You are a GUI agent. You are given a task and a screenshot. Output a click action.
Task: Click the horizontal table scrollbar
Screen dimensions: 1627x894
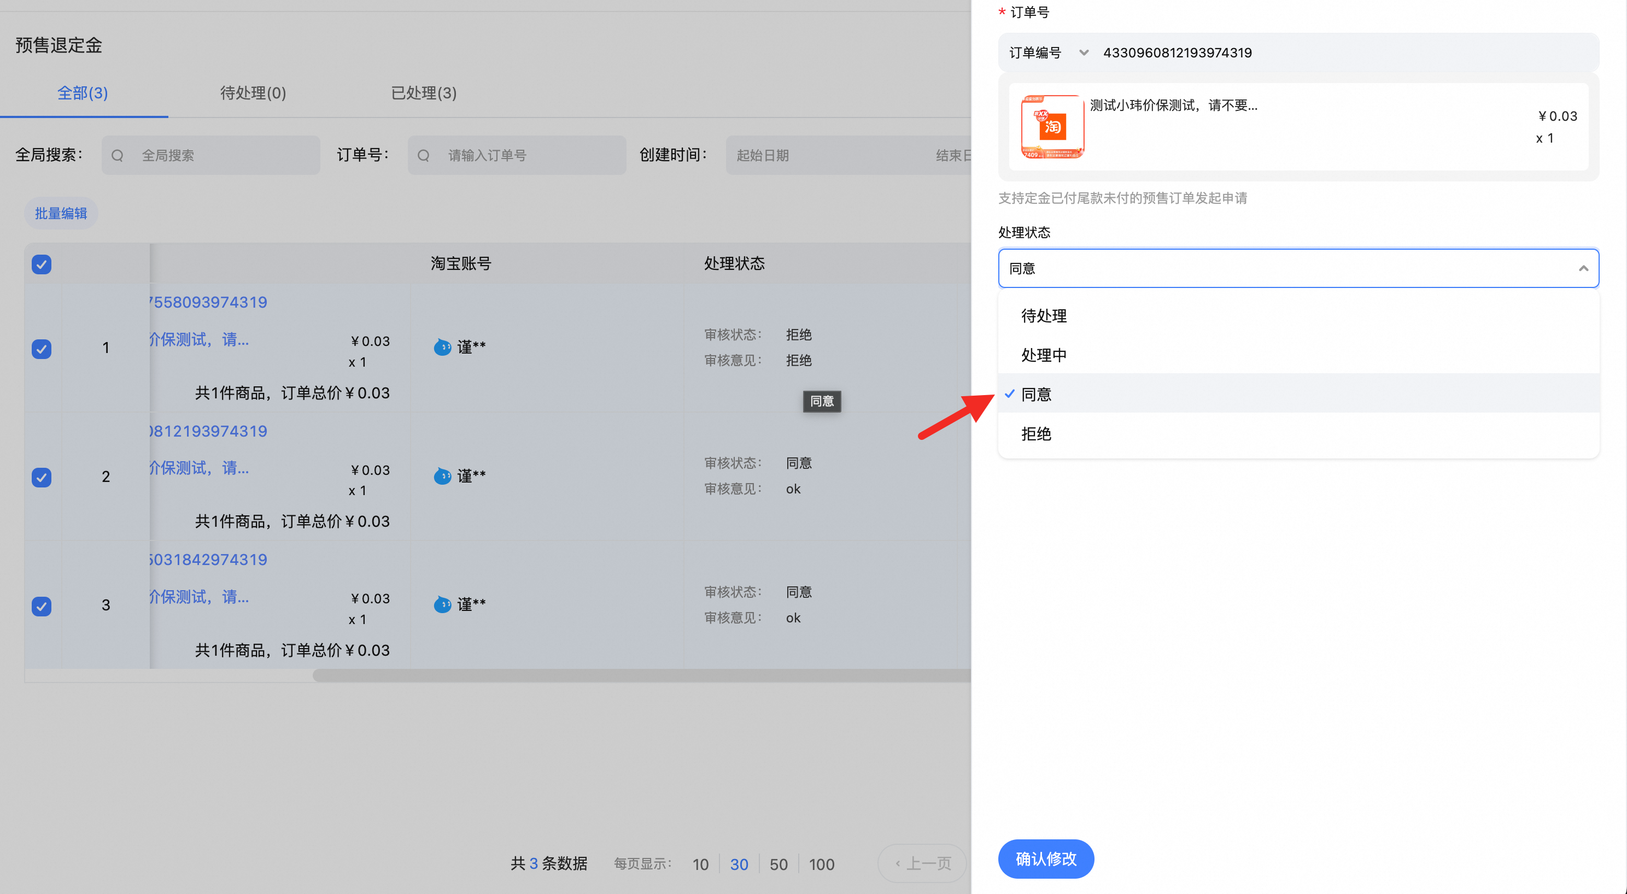(631, 675)
